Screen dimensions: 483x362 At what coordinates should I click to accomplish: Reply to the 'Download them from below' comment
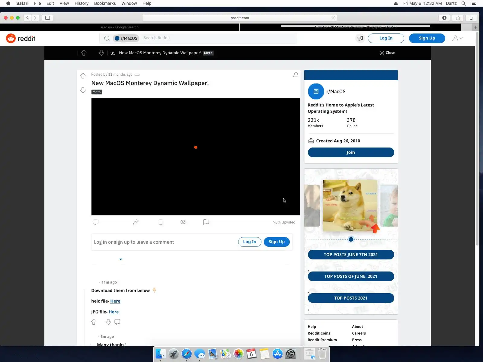[117, 322]
